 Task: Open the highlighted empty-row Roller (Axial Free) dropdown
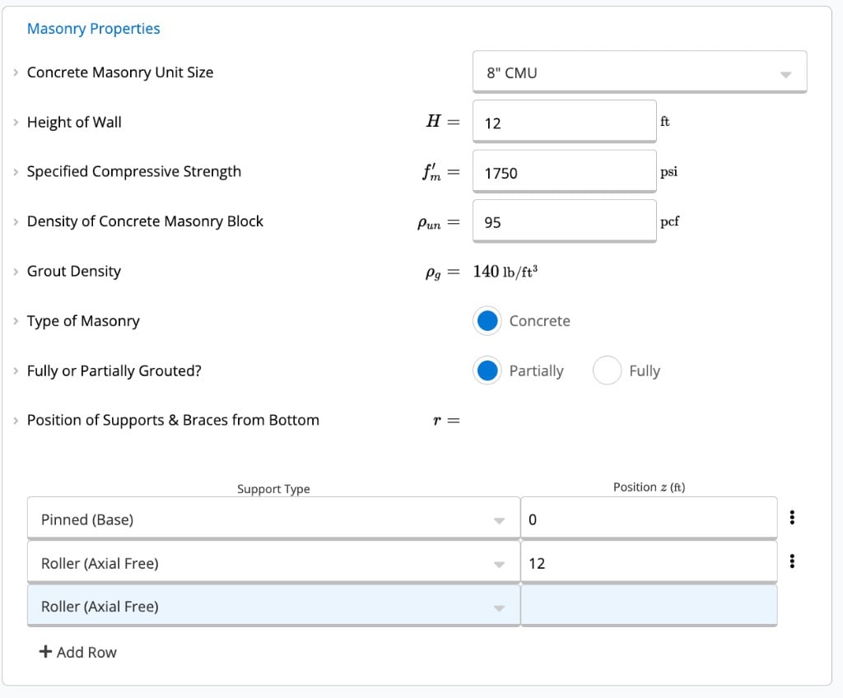pos(273,606)
